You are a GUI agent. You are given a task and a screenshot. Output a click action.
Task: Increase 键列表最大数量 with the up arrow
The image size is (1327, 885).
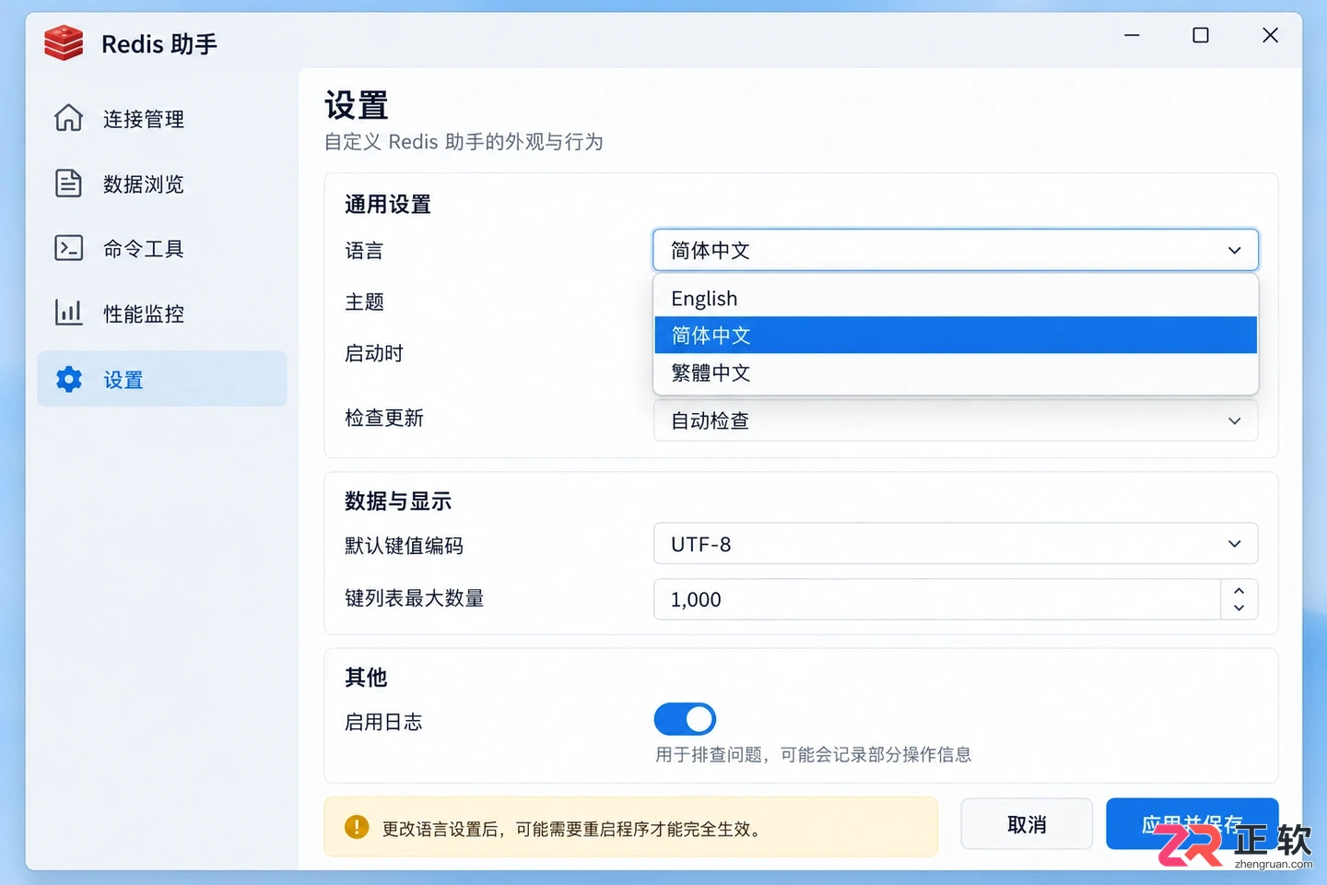pyautogui.click(x=1239, y=590)
